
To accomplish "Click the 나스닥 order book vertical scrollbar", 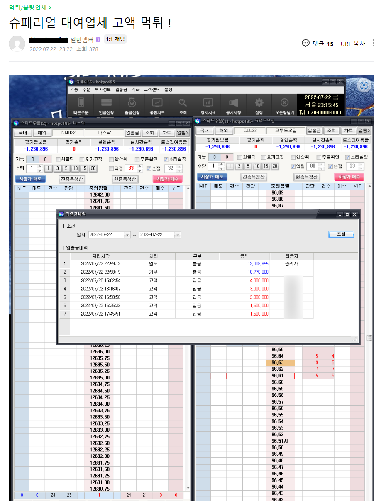I will pos(187,332).
